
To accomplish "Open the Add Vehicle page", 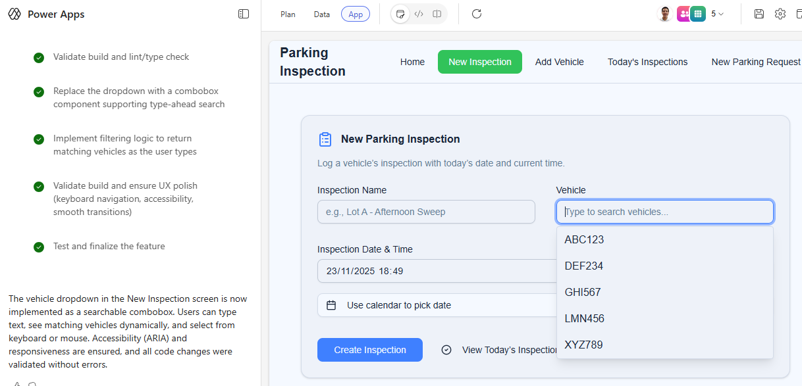I will [x=559, y=62].
